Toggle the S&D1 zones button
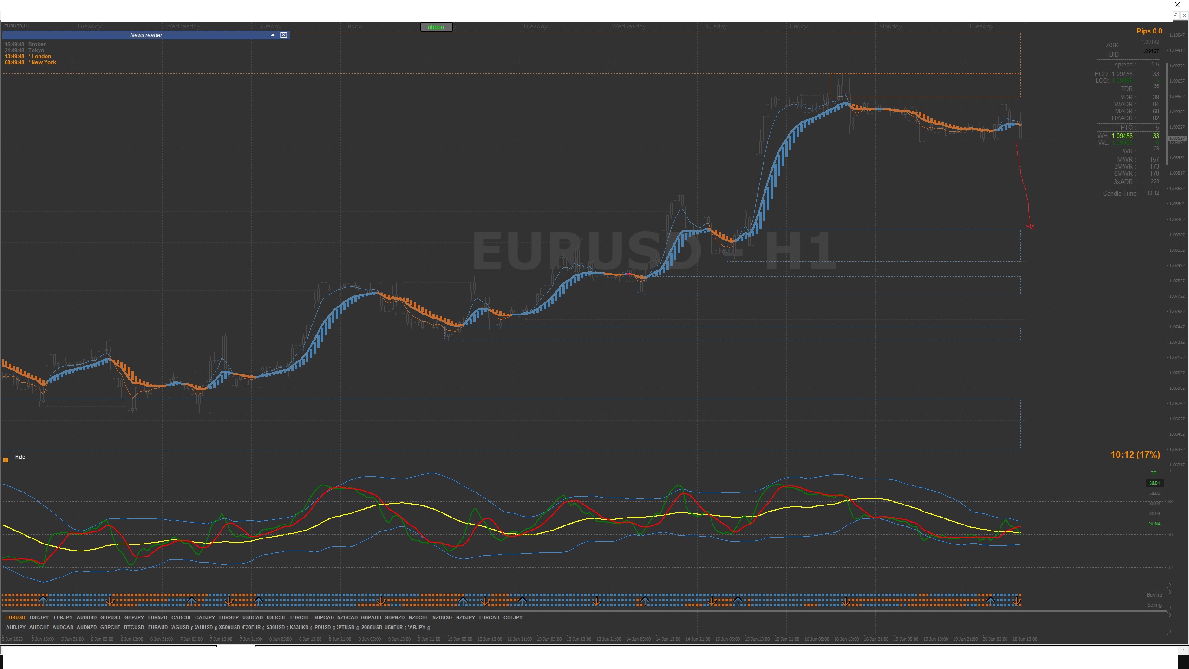1189x669 pixels. (x=1154, y=483)
